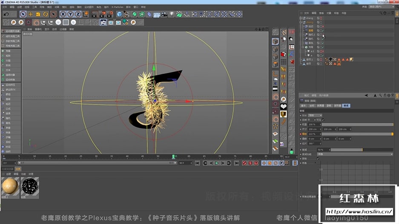Select the Live Selection arrow tool
This screenshot has height=224, width=399.
23,14
